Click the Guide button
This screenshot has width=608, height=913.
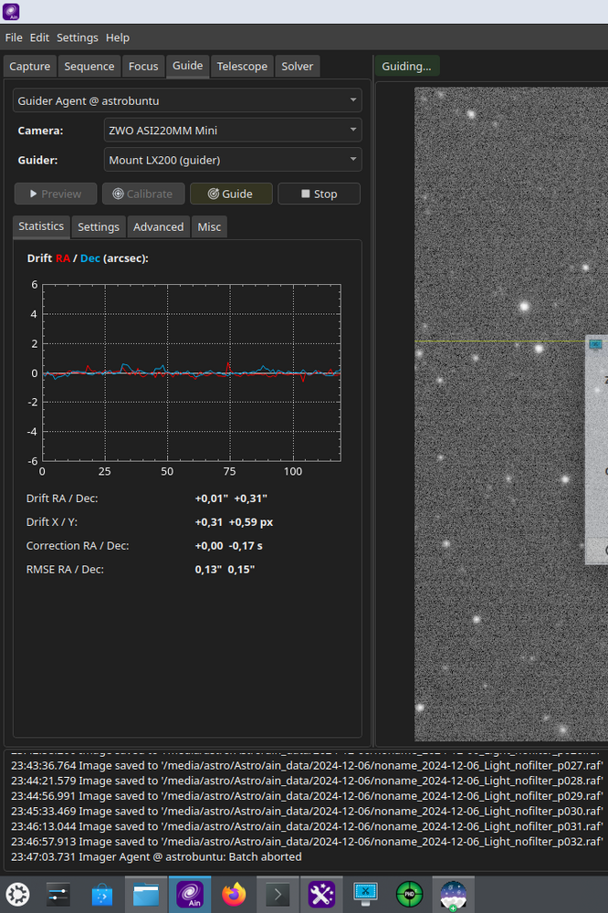[231, 194]
